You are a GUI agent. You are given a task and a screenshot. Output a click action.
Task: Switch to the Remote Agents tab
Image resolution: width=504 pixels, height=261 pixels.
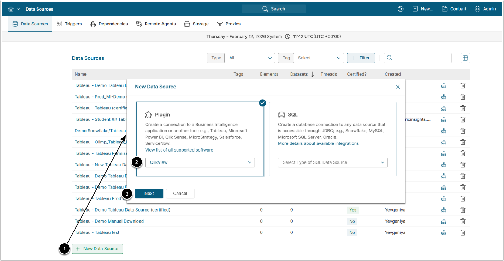pyautogui.click(x=156, y=24)
